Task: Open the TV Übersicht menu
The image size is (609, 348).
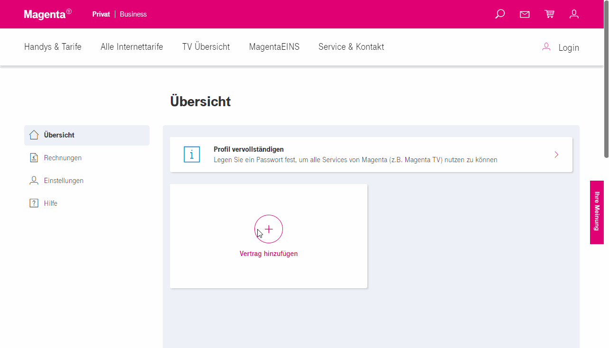Action: click(206, 46)
